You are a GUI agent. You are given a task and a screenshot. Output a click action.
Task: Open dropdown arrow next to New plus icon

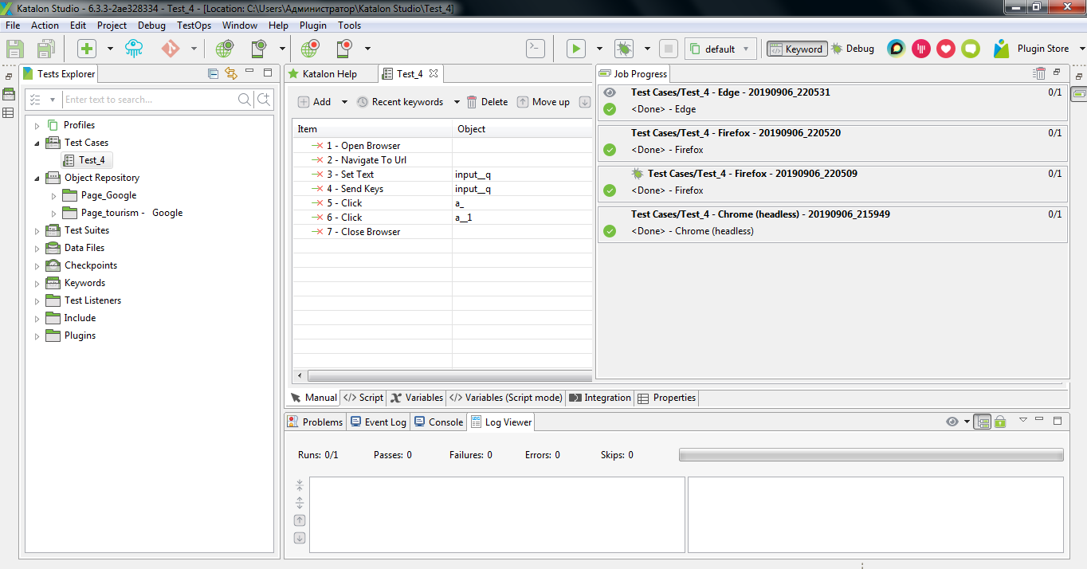pyautogui.click(x=110, y=49)
